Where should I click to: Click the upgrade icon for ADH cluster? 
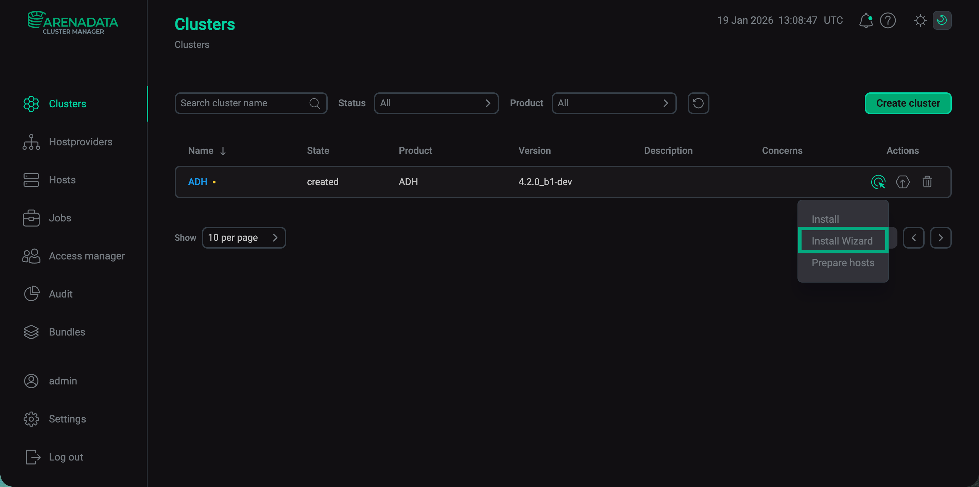coord(903,182)
